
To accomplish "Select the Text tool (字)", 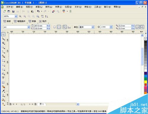I will tap(3, 78).
